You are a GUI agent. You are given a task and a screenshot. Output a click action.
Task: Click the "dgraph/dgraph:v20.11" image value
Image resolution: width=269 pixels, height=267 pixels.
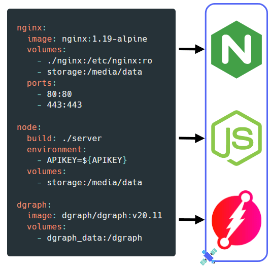click(112, 216)
